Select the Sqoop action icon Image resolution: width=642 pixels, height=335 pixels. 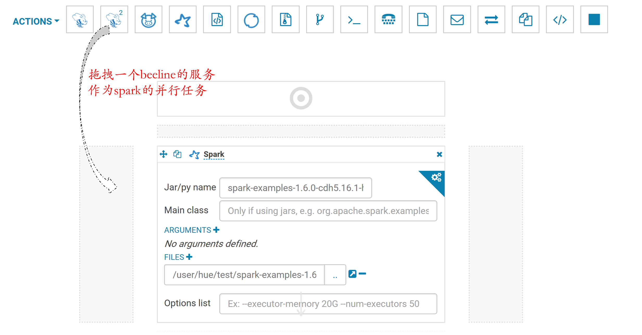click(251, 20)
